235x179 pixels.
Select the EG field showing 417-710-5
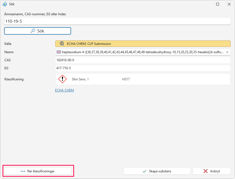[x=143, y=68]
